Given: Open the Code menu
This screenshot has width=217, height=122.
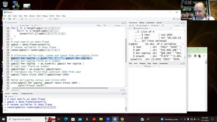Looking at the screenshot, I should click(15, 16).
